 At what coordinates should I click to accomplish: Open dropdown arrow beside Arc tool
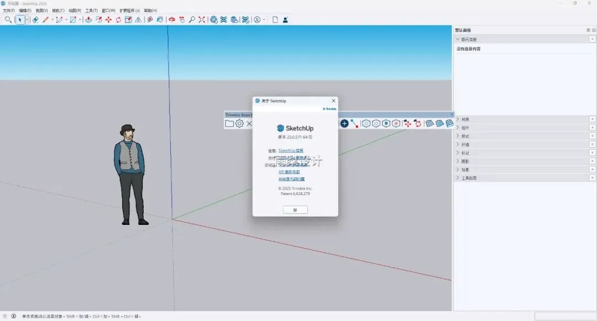pyautogui.click(x=66, y=20)
